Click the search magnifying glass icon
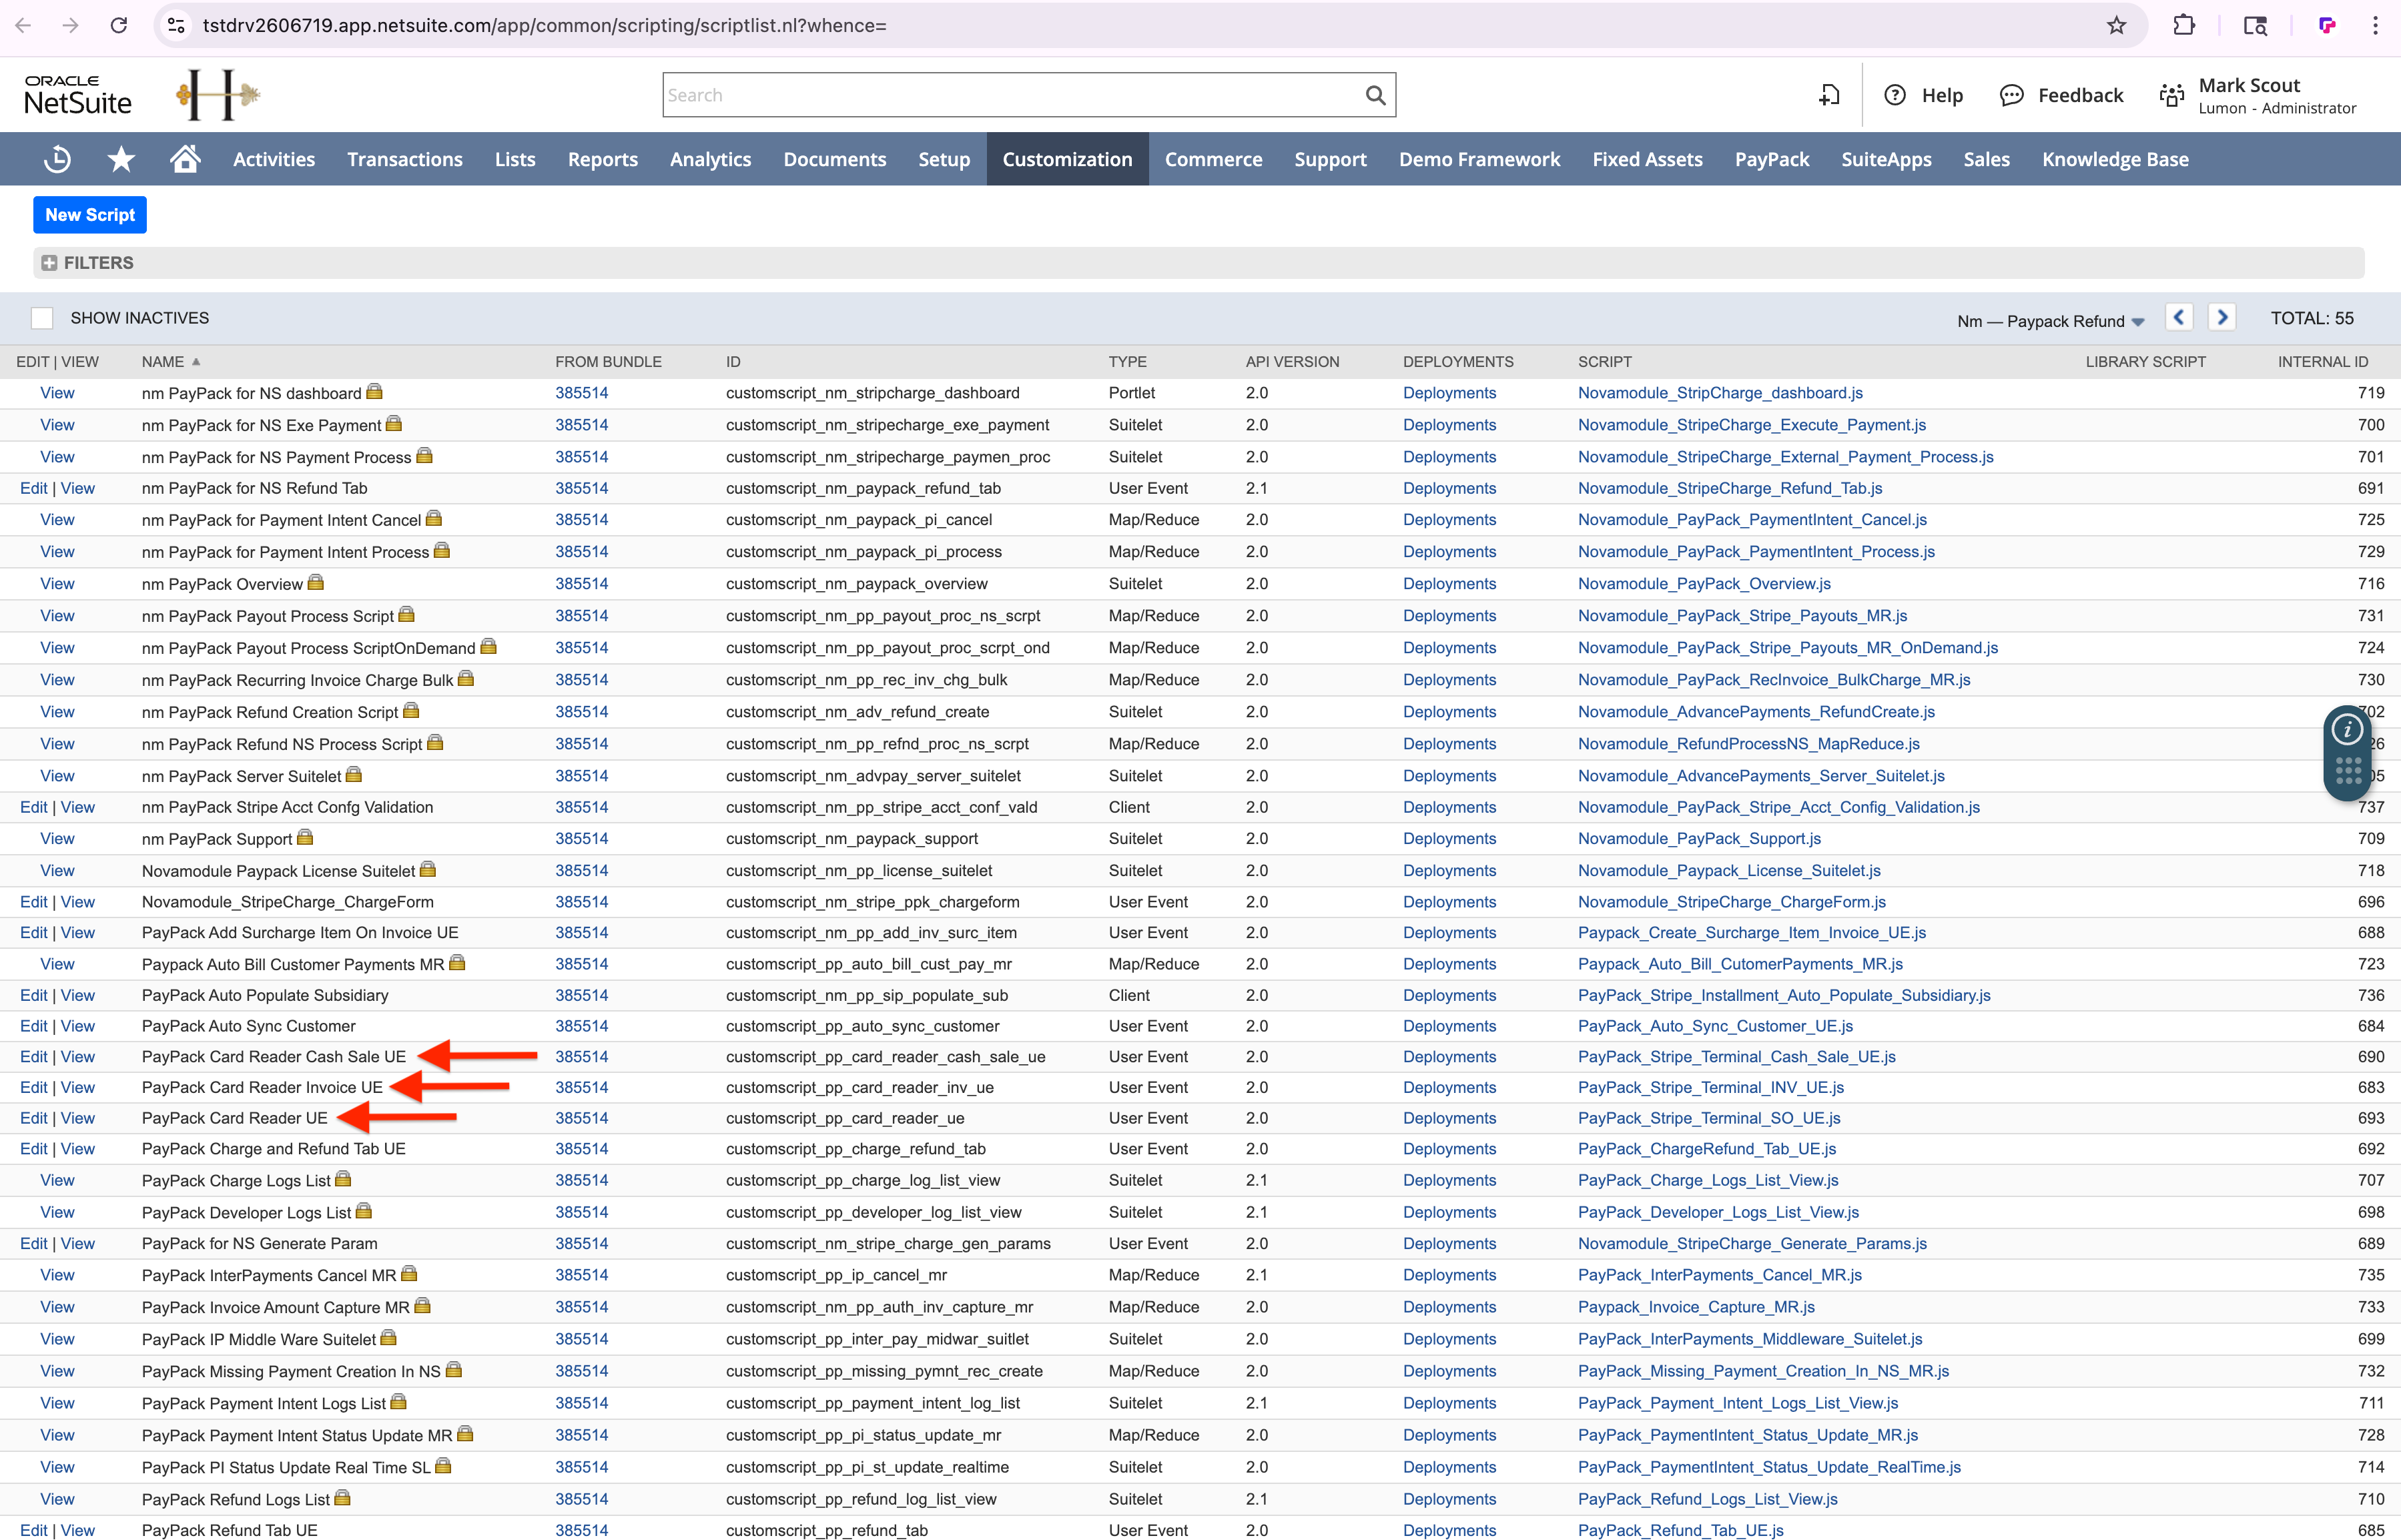The width and height of the screenshot is (2401, 1540). (1375, 94)
